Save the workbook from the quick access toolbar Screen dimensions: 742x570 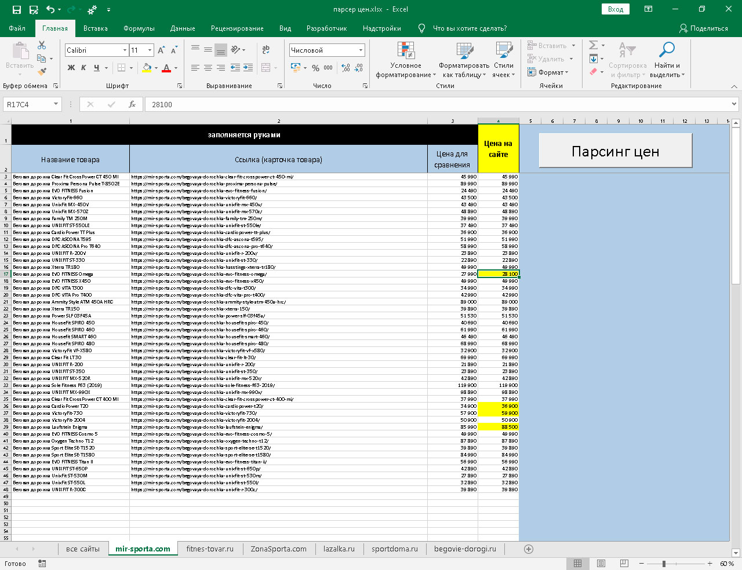click(17, 9)
